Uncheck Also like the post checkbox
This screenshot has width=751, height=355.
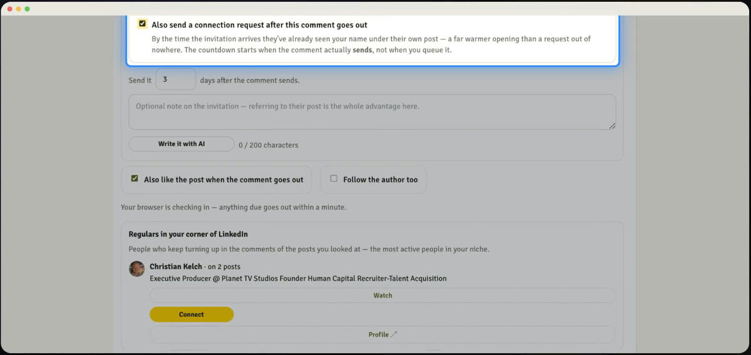click(x=135, y=178)
